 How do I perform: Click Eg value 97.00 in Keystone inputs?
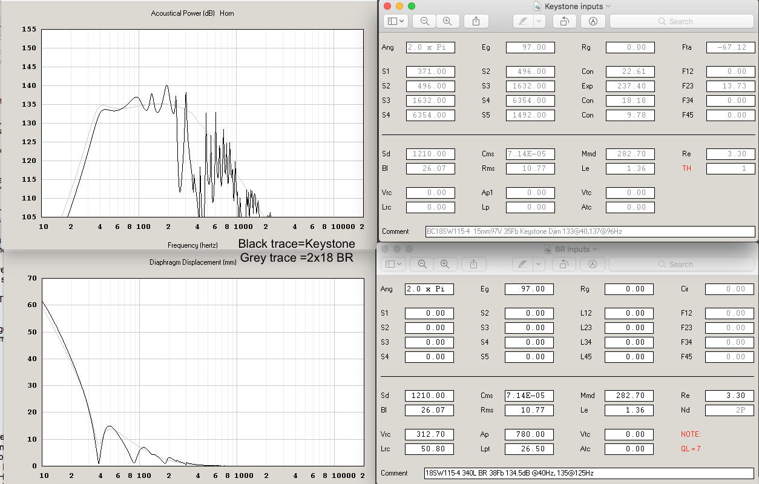(x=530, y=47)
